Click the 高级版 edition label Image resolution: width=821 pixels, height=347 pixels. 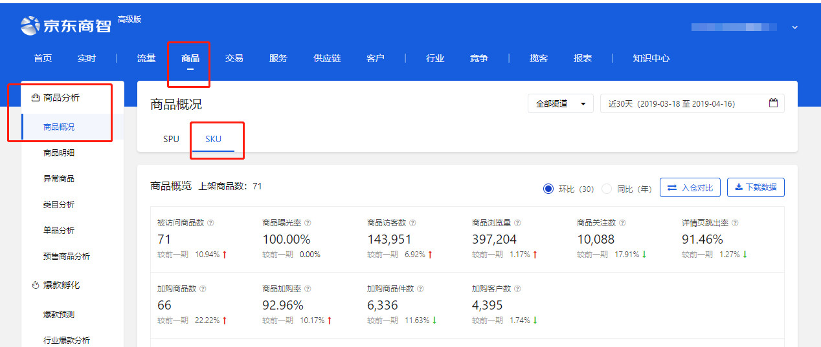129,19
